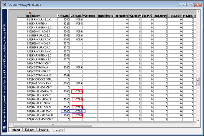Select the OŠETŘ.NEPLAC. cell

(44, 72)
